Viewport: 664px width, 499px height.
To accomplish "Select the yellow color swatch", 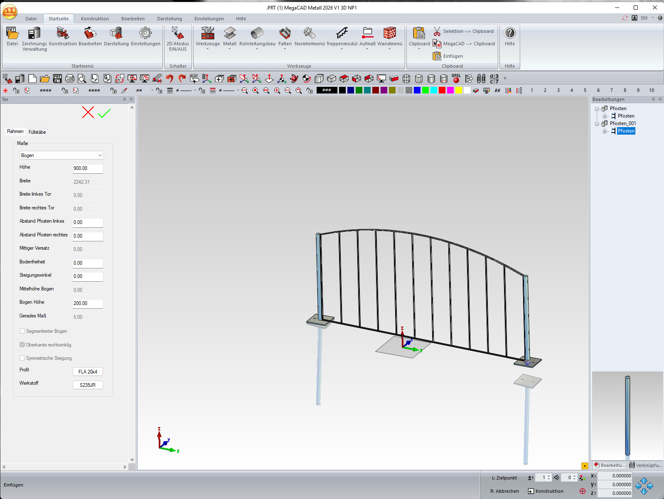I will [458, 90].
